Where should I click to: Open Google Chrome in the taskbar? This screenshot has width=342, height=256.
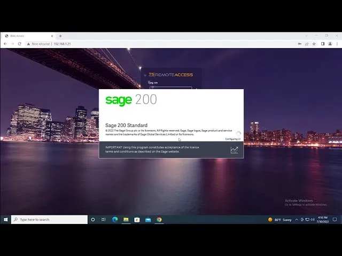pyautogui.click(x=159, y=220)
